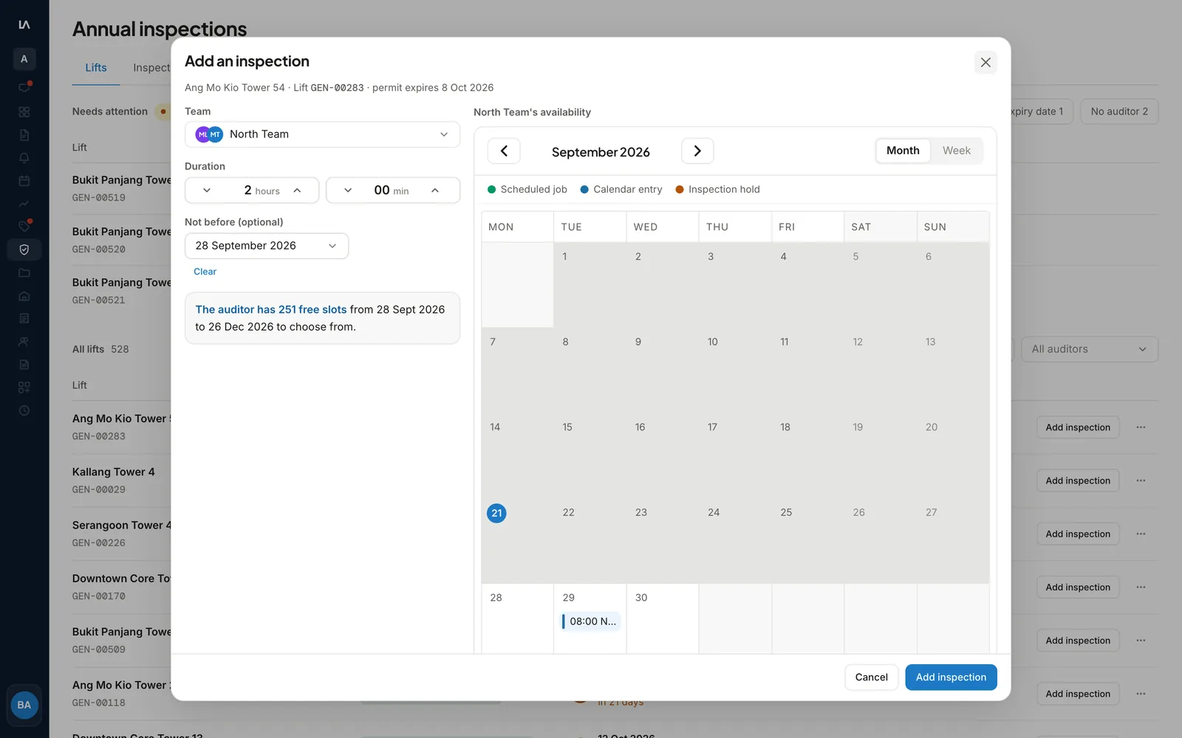Image resolution: width=1182 pixels, height=738 pixels.
Task: Increase the duration minutes value
Action: coord(435,190)
